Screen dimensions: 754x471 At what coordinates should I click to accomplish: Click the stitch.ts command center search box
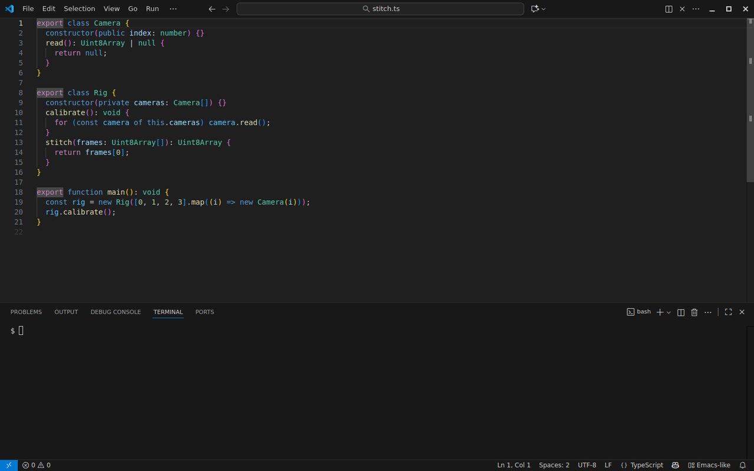coord(380,9)
